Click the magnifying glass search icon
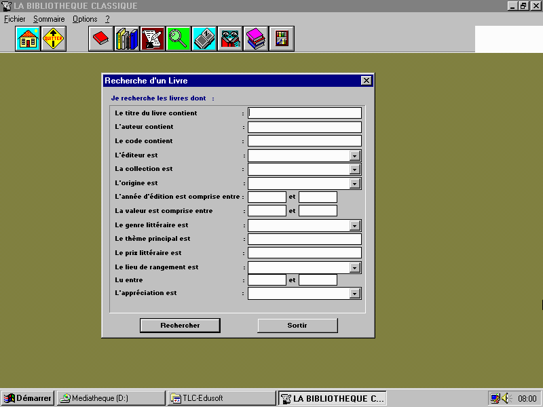The width and height of the screenshot is (543, 407). [179, 39]
